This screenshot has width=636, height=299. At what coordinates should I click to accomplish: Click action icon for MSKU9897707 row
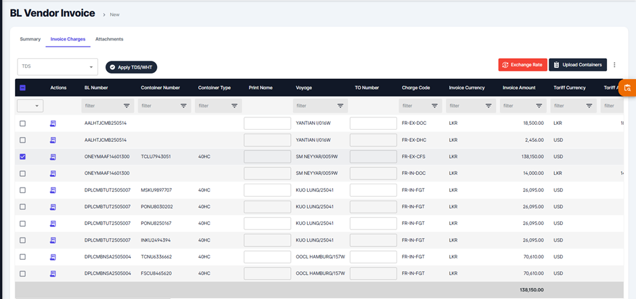(x=53, y=190)
